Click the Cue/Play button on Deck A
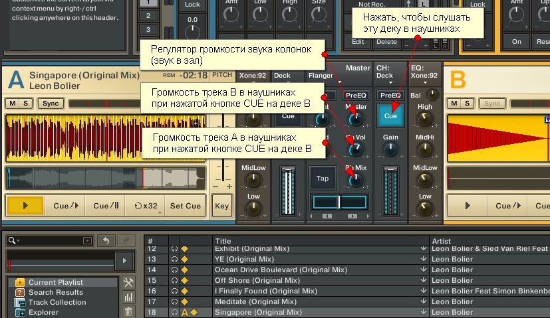The width and height of the screenshot is (550, 318). pos(65,206)
